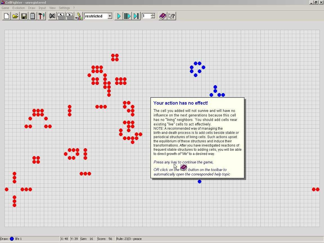Screen dimensions: 324x243
Task: Click the step to next generation button
Action: pos(136,16)
